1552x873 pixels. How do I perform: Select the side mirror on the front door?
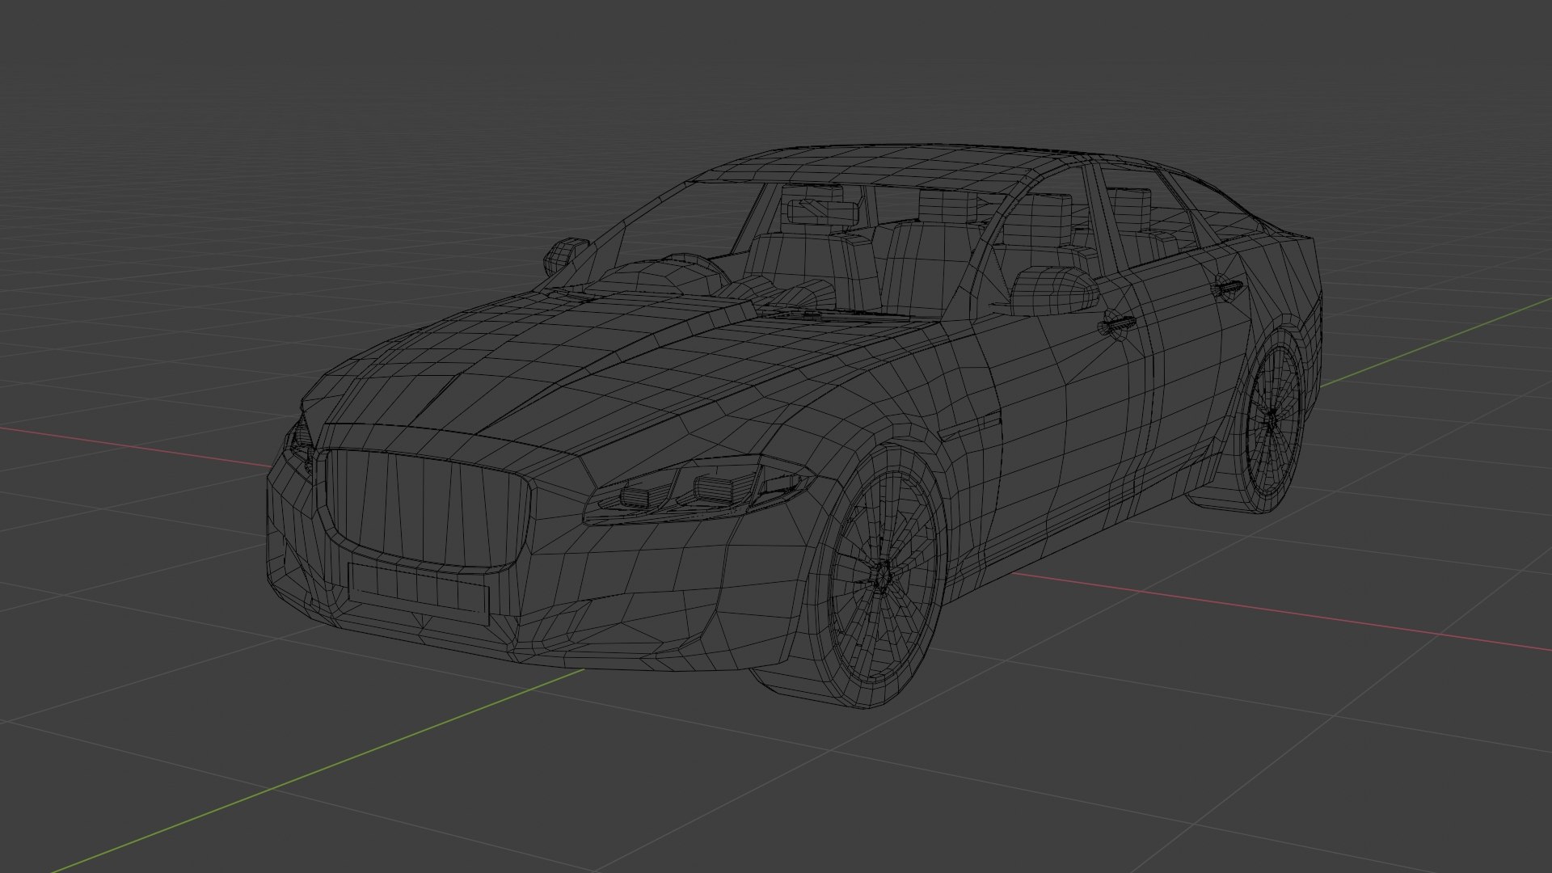[1053, 291]
